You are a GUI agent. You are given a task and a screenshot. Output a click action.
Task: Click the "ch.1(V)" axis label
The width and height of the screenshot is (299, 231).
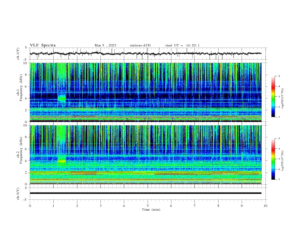(18, 54)
